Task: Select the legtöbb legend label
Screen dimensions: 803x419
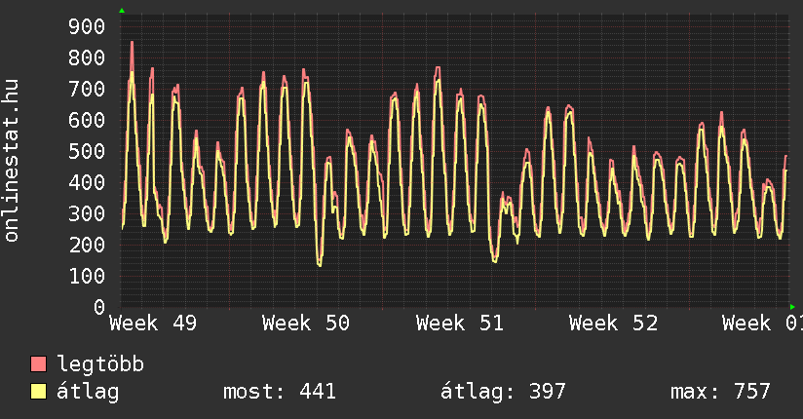Action: (100, 364)
